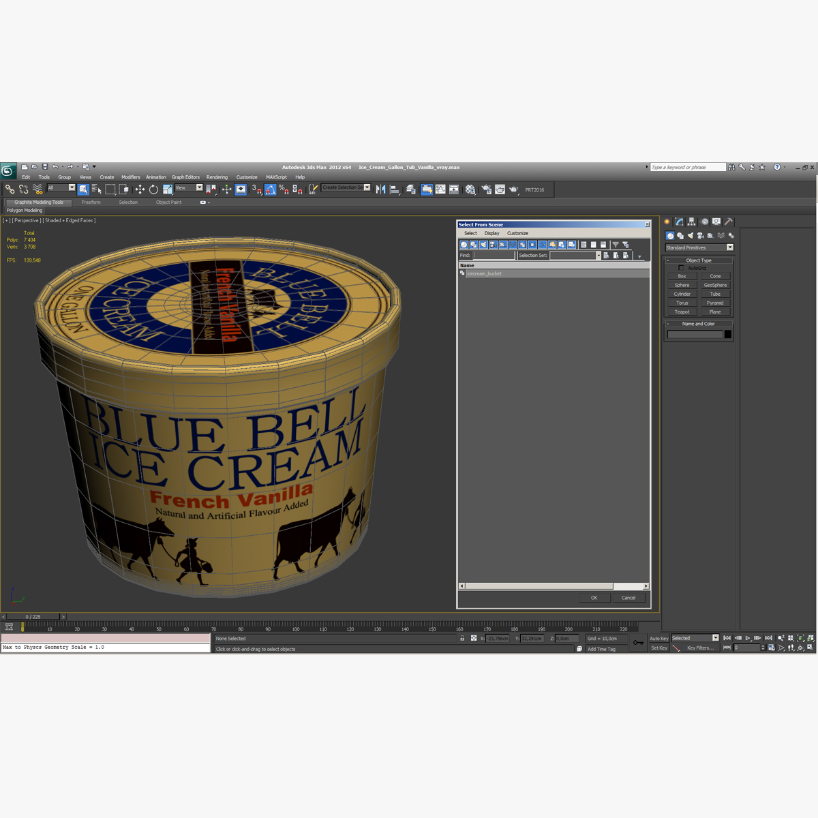Activate the Select Object tool
The image size is (818, 818).
click(83, 190)
